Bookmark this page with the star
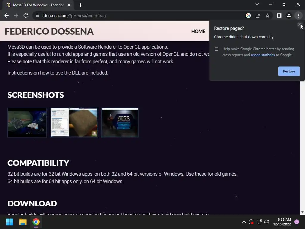Viewport: 305px width, 229px height. [267, 16]
